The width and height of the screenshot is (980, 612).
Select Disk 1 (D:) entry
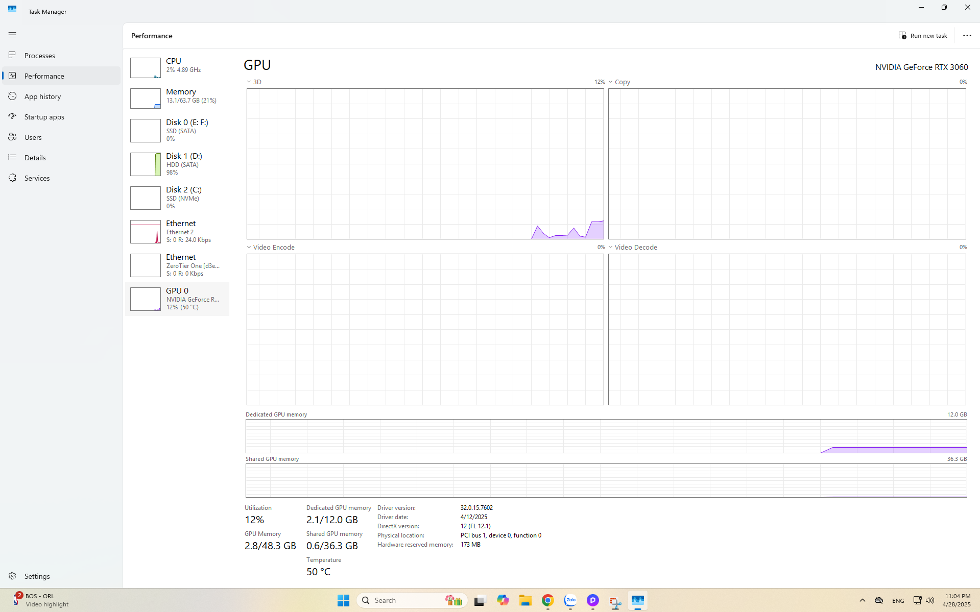coord(177,164)
